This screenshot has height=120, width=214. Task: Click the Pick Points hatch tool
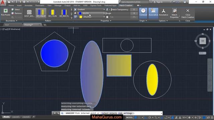click(5, 12)
